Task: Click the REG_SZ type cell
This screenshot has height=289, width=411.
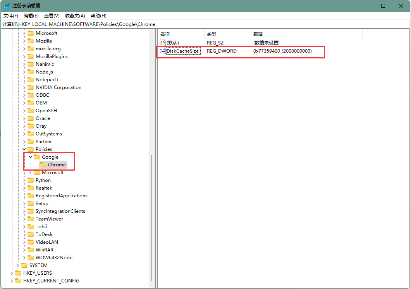Action: pyautogui.click(x=215, y=43)
